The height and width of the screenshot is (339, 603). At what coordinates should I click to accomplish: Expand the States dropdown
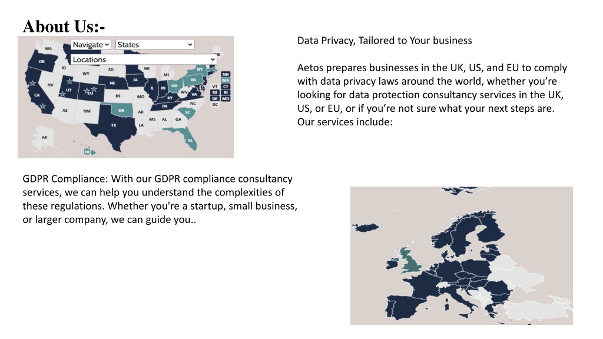click(155, 45)
